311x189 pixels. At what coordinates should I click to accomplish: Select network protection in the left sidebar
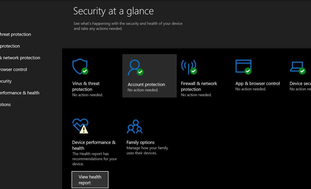point(21,58)
